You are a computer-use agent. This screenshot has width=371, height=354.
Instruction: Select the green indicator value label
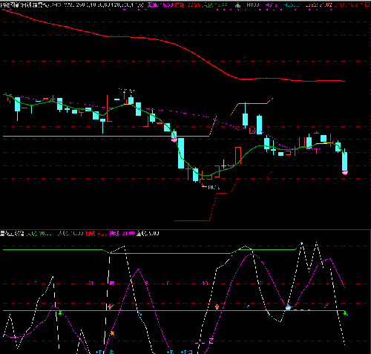pyautogui.click(x=39, y=233)
